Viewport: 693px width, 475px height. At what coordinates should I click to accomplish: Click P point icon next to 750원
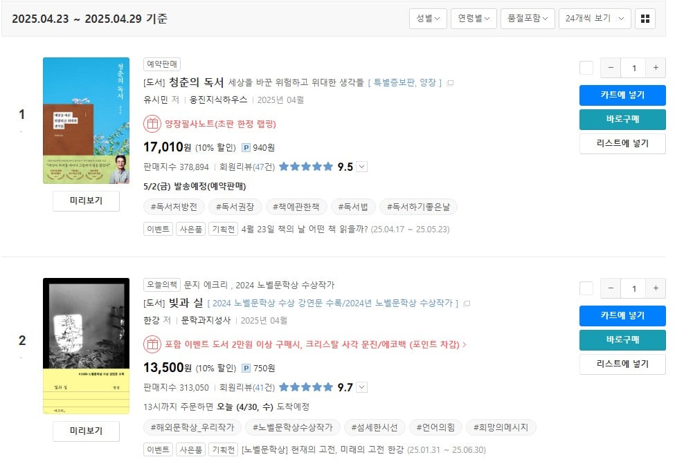[x=246, y=368]
